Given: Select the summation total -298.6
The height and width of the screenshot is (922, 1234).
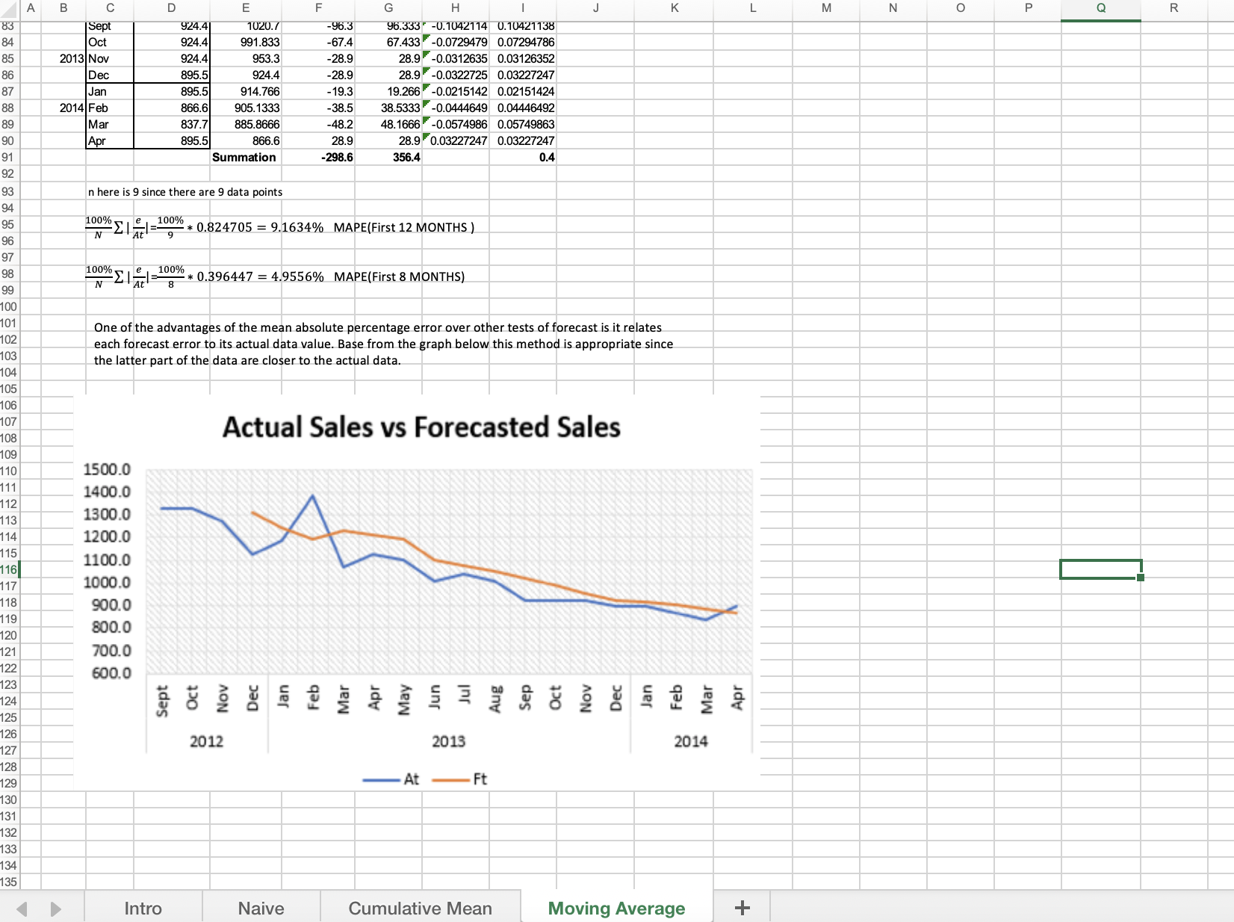Looking at the screenshot, I should (319, 157).
